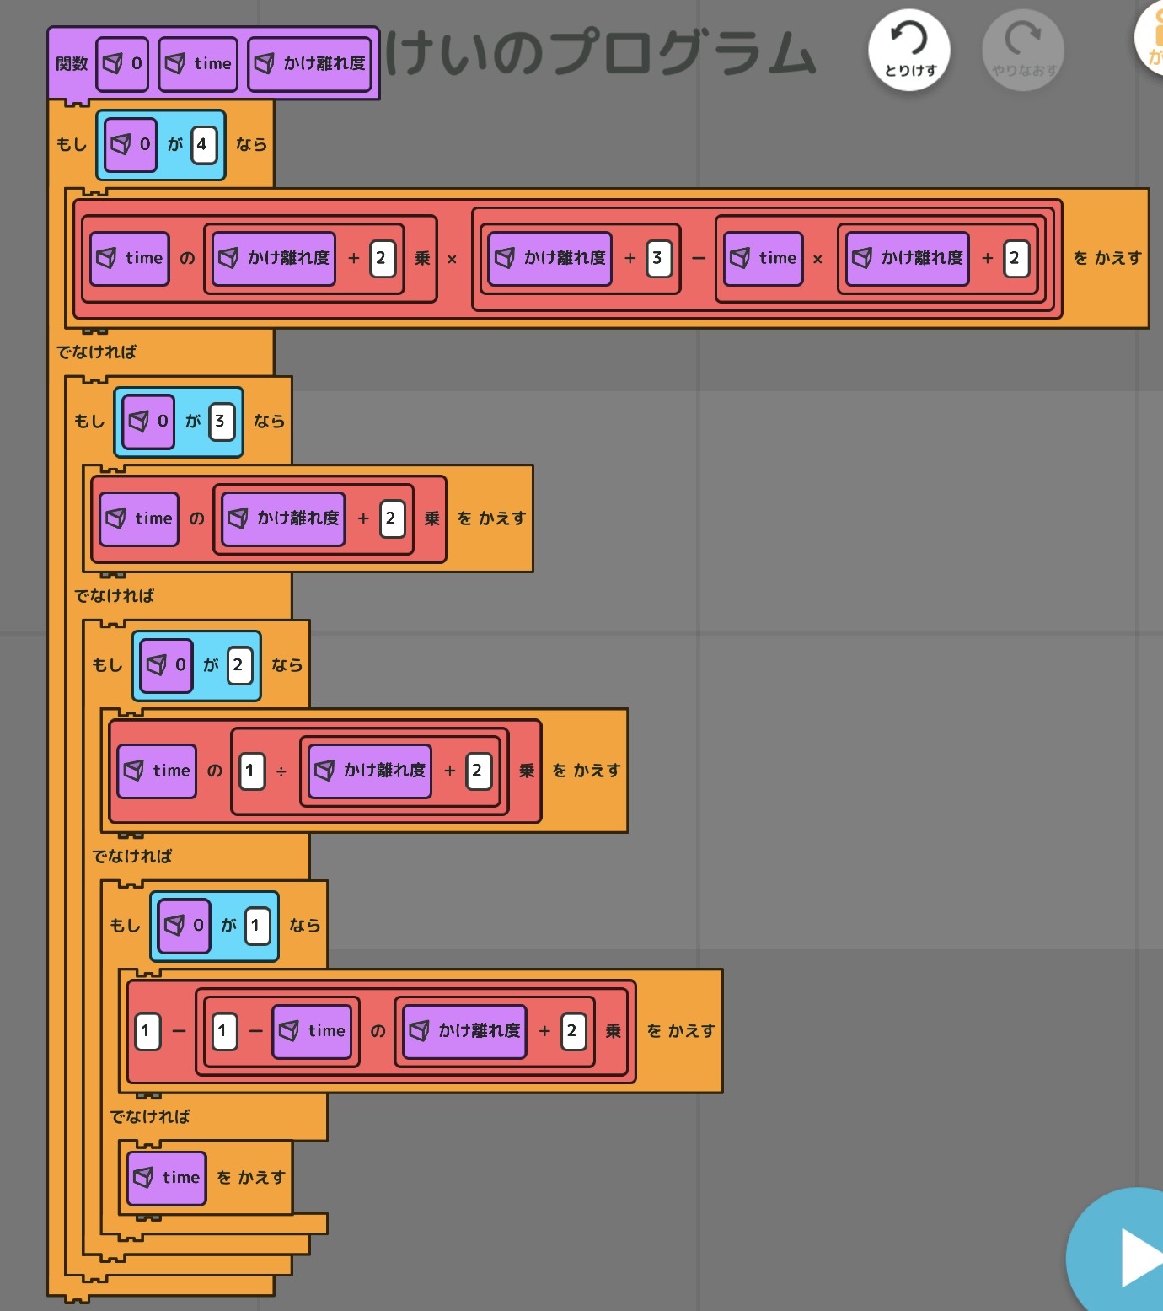
Task: Select variable 0 in the 'が 2' condition
Action: coord(166,664)
